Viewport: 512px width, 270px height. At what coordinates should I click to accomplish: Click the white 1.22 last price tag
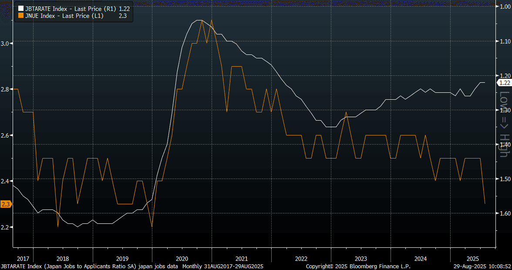click(x=504, y=83)
